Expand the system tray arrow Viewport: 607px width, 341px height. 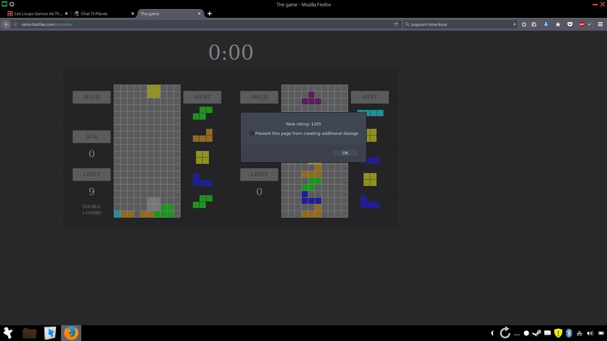point(492,333)
